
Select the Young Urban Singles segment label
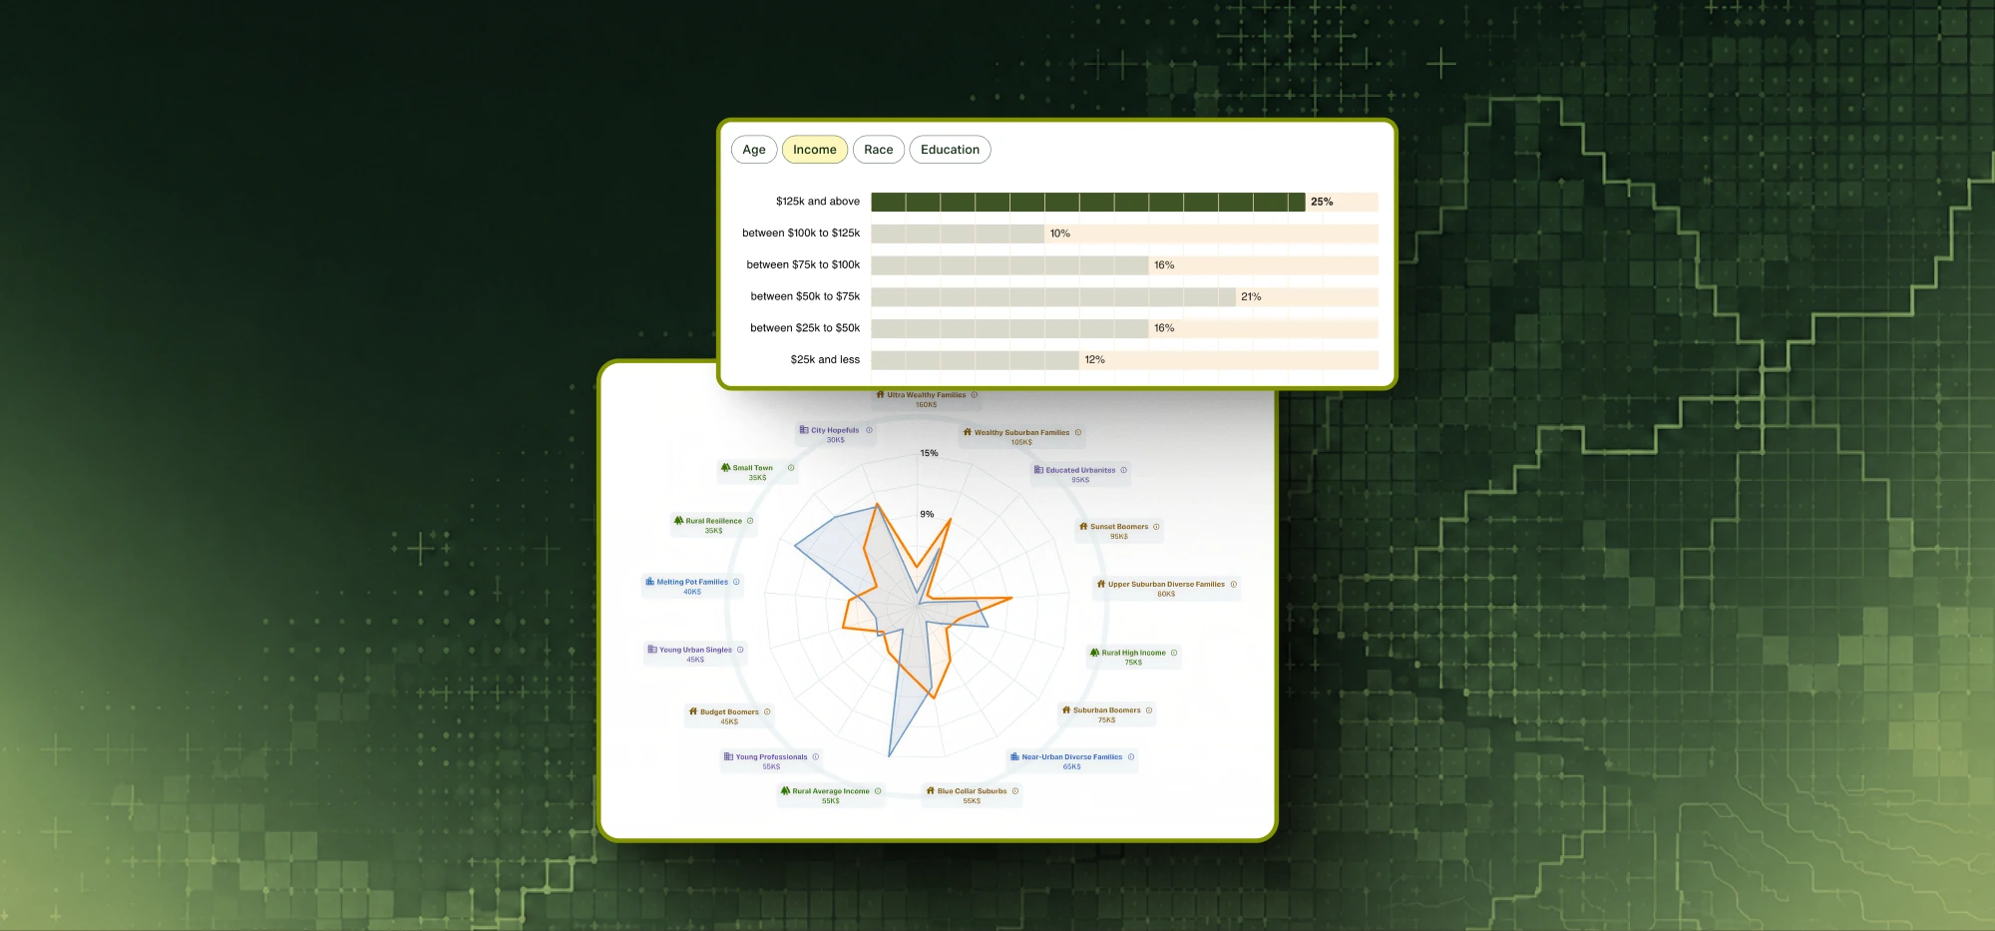pyautogui.click(x=695, y=650)
